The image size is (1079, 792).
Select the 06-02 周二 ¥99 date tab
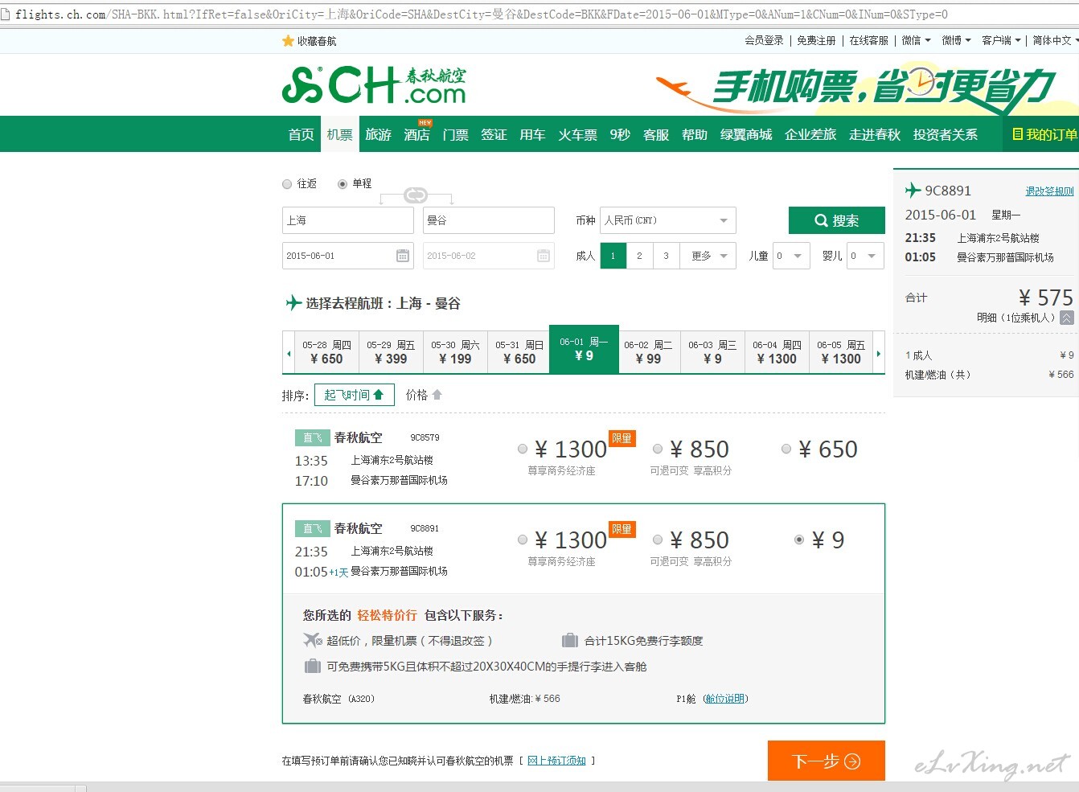(648, 352)
